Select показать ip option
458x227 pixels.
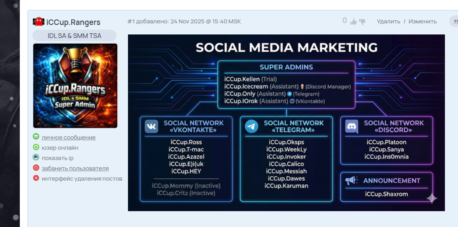pos(57,158)
